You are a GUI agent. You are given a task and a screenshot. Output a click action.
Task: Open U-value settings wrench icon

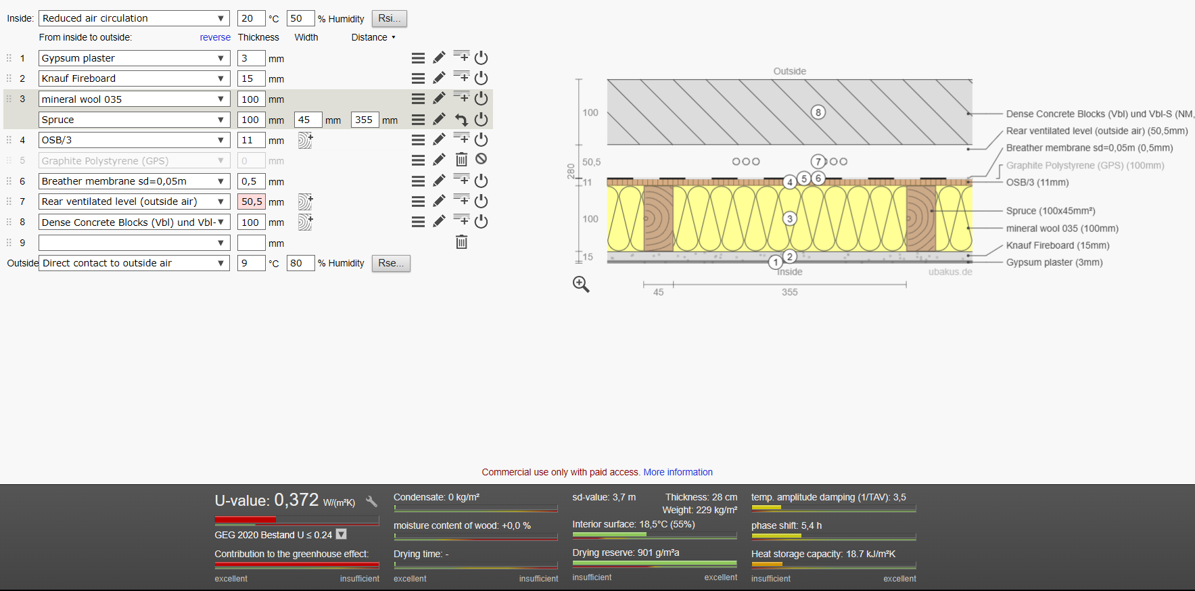click(371, 501)
